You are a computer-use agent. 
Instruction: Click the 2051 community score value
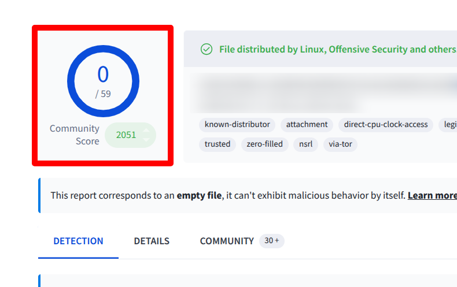pos(126,135)
